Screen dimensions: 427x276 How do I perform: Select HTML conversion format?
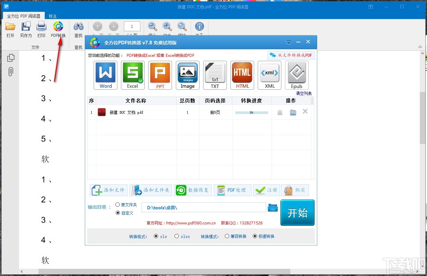[242, 75]
